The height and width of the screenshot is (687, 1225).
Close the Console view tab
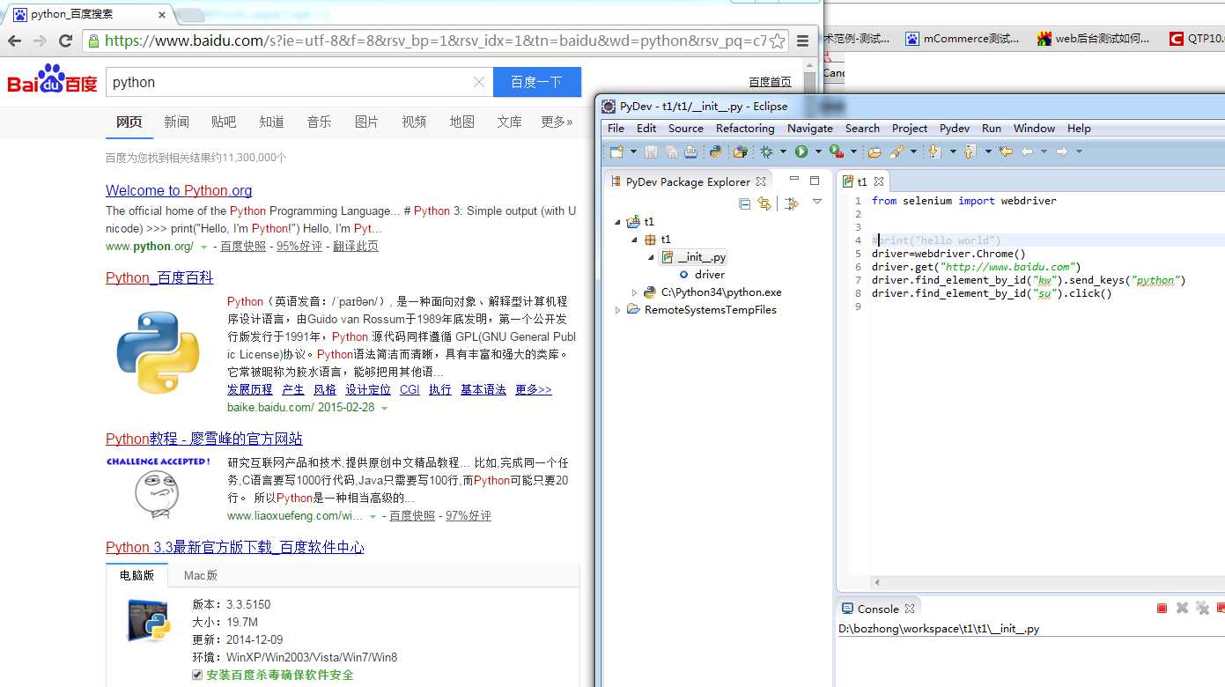[x=910, y=609]
